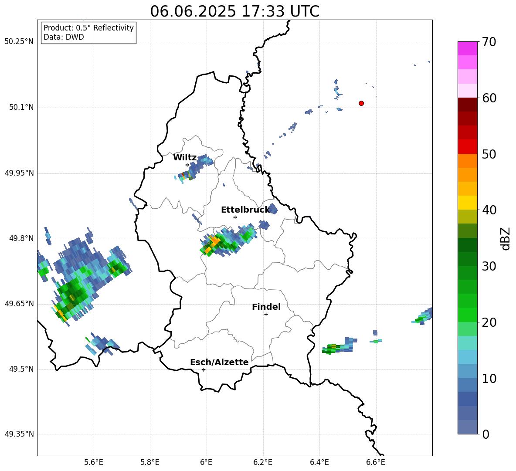Click the 6.4°E longitude label
516x471 pixels.
(x=319, y=463)
